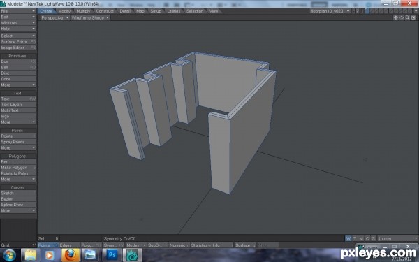Click the Make Polygon button

18,168
